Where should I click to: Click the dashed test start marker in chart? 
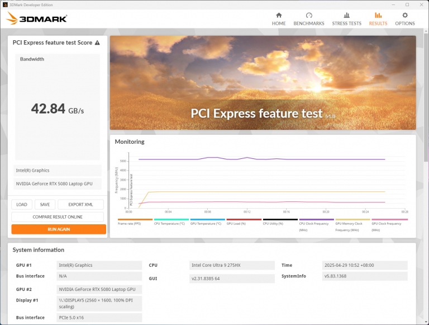click(128, 181)
